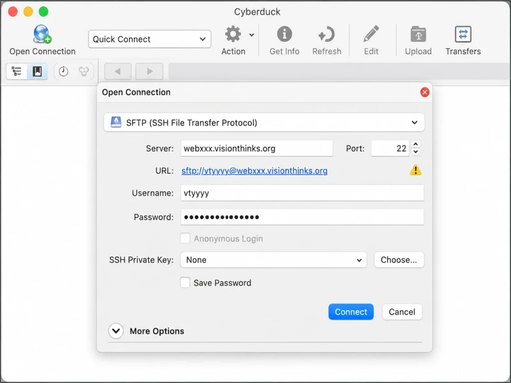Click the Username input field
This screenshot has height=383, width=511.
click(x=302, y=193)
